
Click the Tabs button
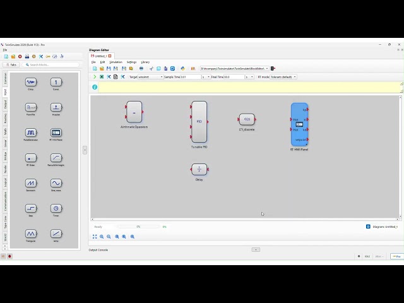(x=11, y=64)
